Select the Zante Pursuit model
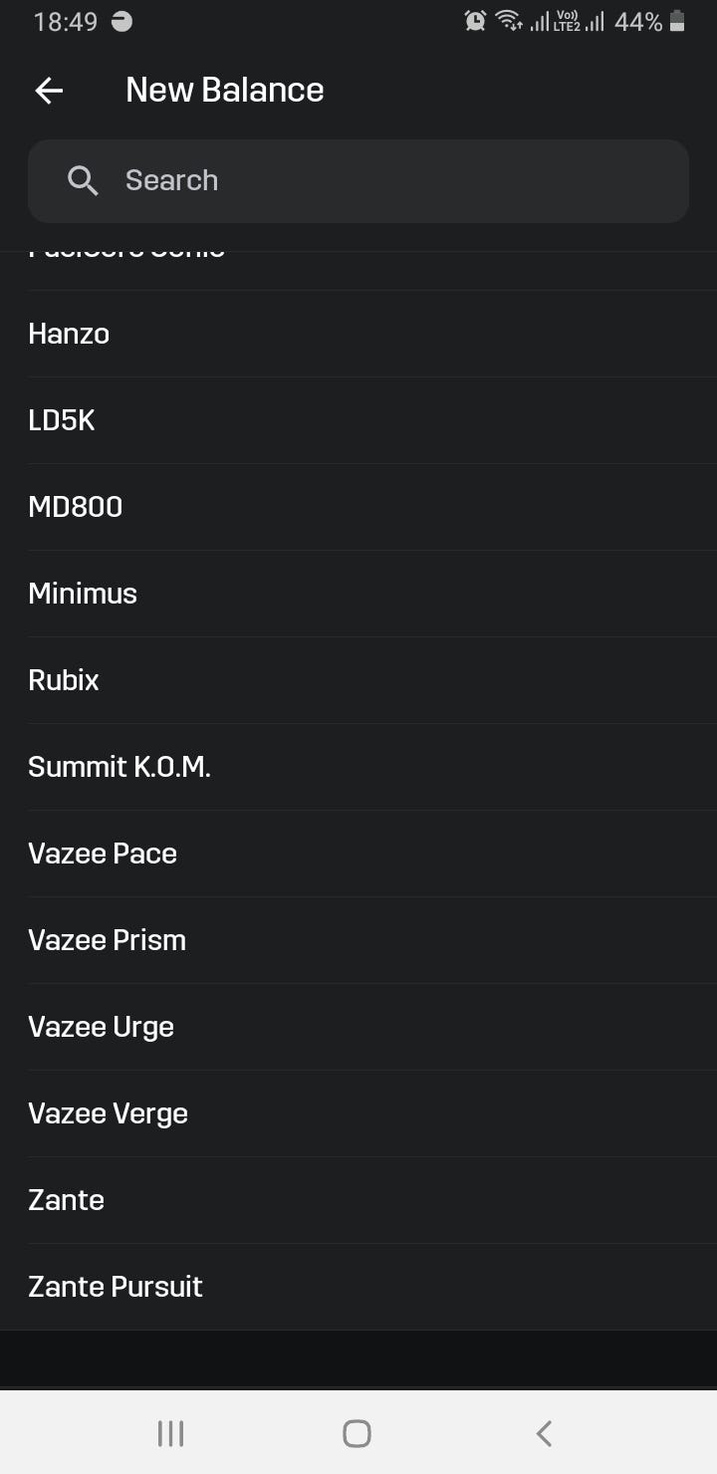Viewport: 717px width, 1474px height. [x=358, y=1287]
